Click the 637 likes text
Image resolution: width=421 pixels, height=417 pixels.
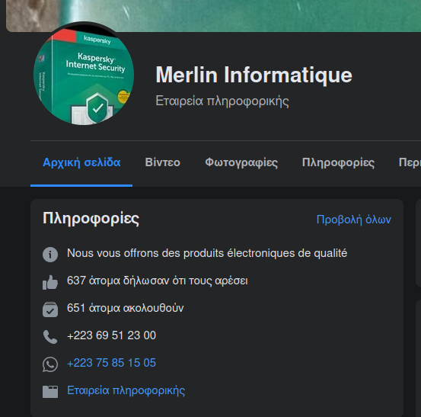tap(158, 281)
